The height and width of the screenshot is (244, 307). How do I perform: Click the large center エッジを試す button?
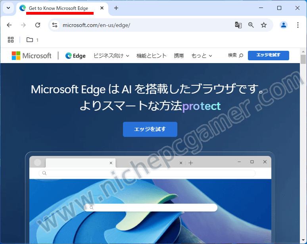(150, 129)
